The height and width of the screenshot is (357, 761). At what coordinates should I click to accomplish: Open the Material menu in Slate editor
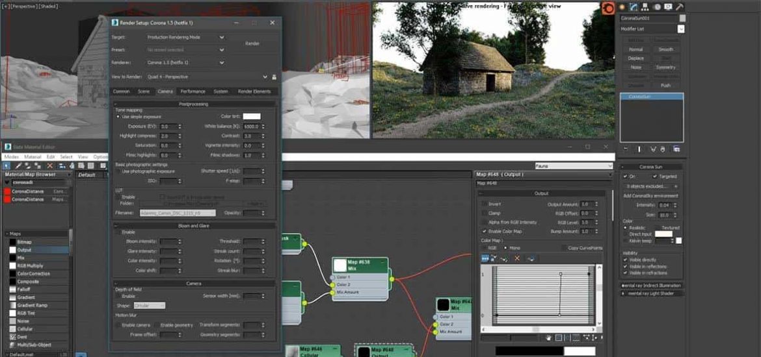pos(33,157)
